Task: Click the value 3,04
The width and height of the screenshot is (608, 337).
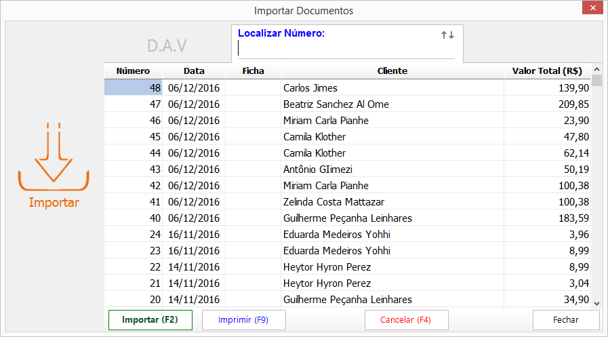Action: pyautogui.click(x=579, y=283)
